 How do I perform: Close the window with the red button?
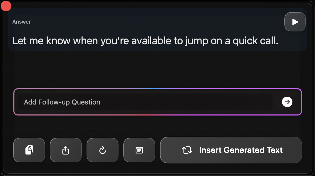(6, 6)
